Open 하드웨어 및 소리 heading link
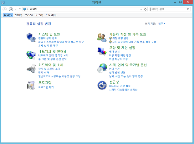The image size is (194, 144). click(51, 65)
